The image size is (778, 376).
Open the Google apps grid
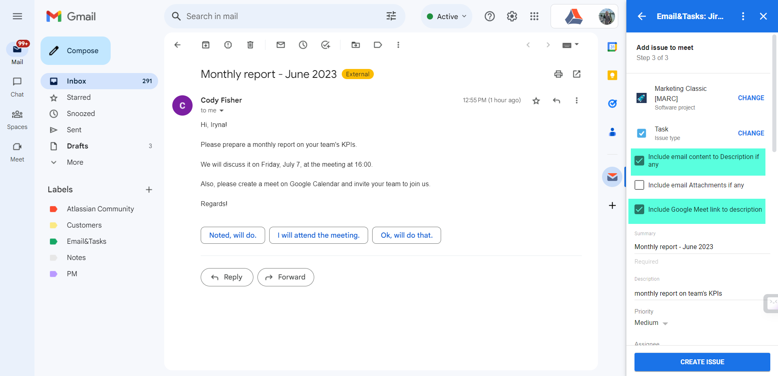click(x=534, y=16)
